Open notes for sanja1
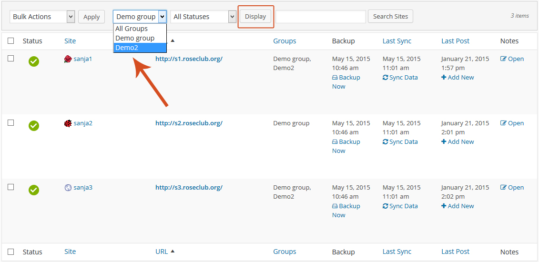 [512, 59]
